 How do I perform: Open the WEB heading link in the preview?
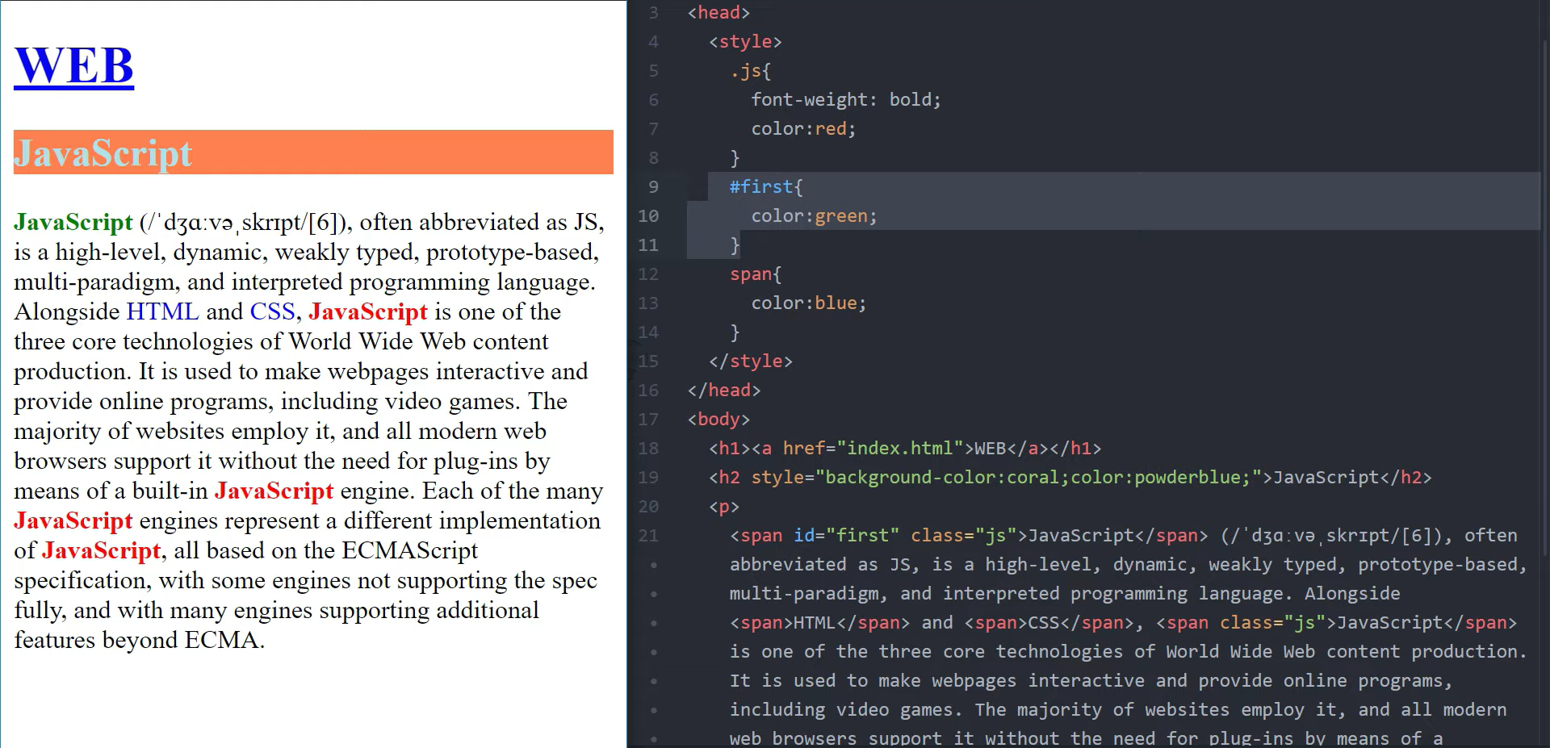point(74,65)
